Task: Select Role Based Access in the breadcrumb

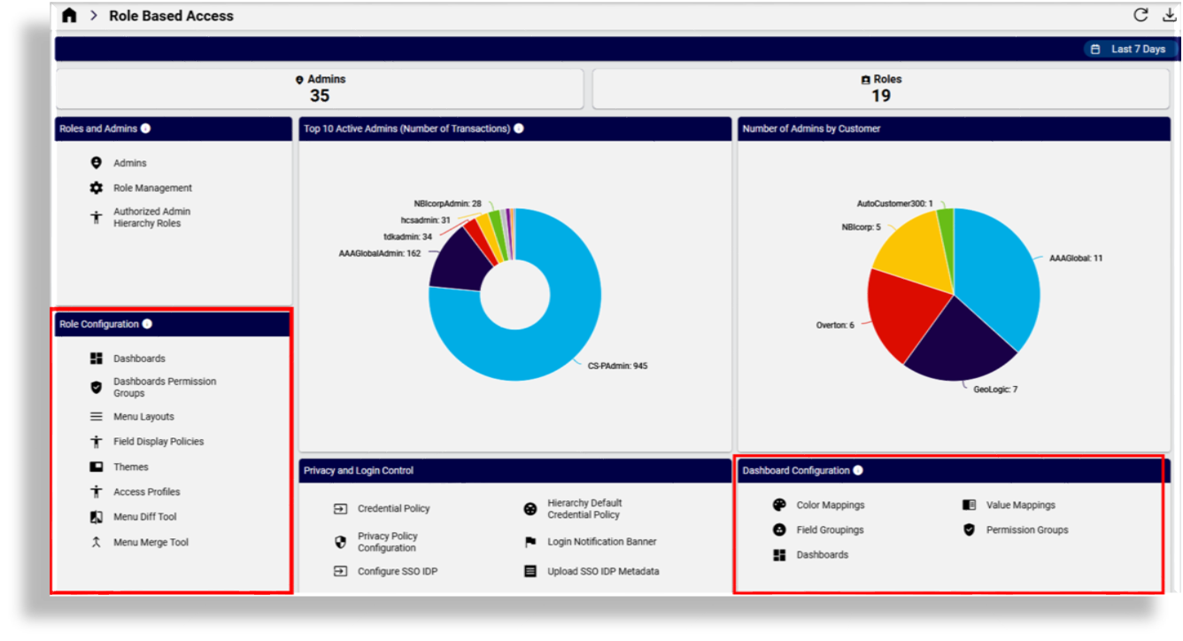Action: pos(171,15)
